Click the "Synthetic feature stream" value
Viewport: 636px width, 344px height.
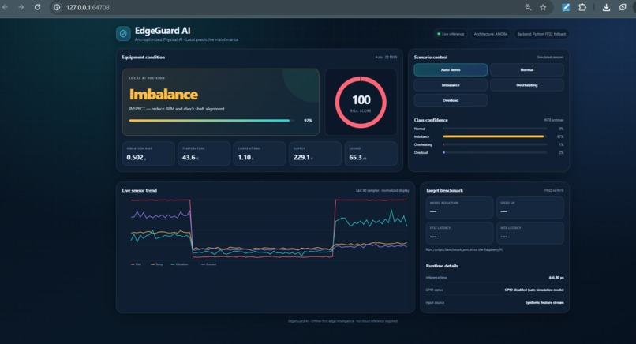click(x=544, y=303)
